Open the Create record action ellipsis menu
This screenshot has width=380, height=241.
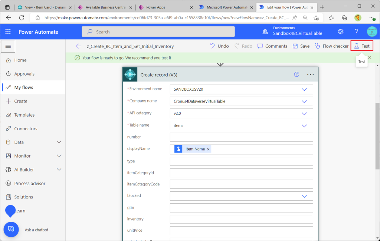(311, 74)
